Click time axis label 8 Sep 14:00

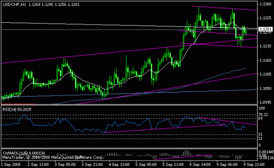coord(200,164)
